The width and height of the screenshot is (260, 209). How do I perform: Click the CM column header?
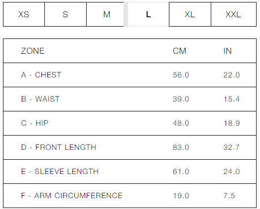coord(179,51)
